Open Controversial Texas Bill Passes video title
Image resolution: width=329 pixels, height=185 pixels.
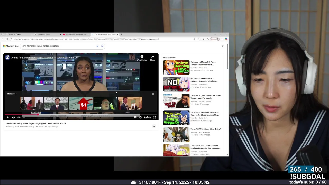click(x=204, y=63)
